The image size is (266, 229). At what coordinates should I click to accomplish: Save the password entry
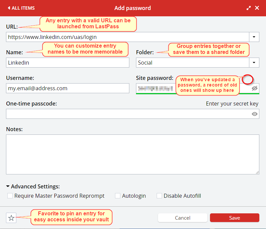point(235,218)
